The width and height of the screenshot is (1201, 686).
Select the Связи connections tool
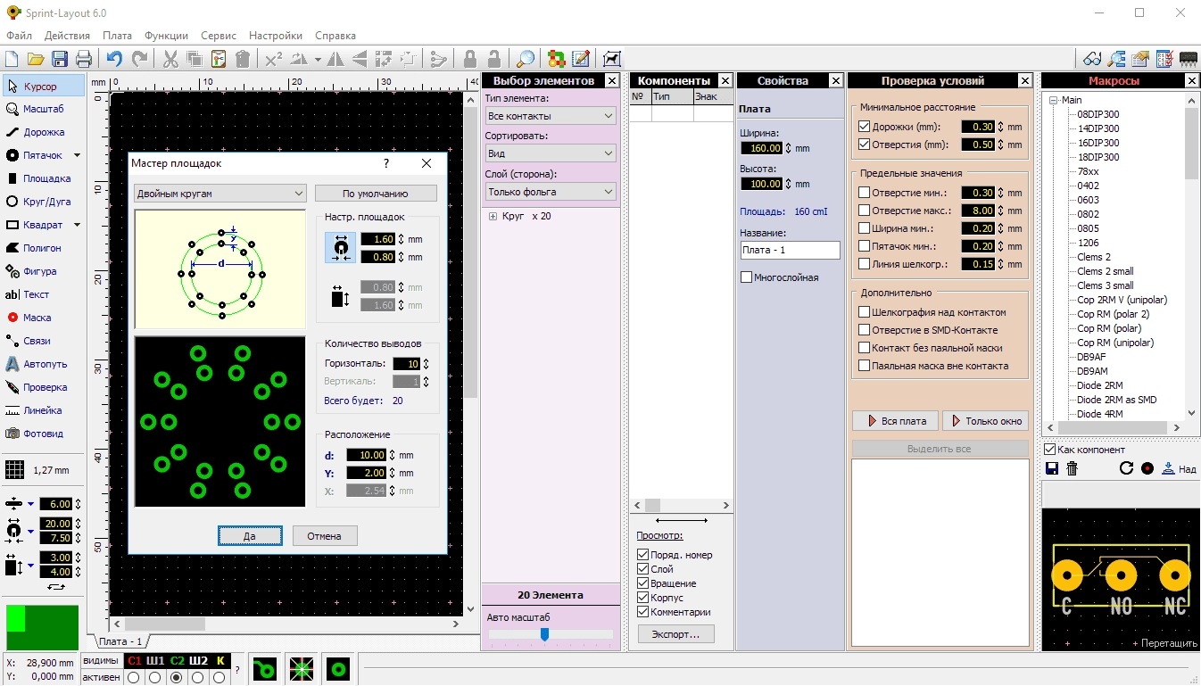coord(43,341)
